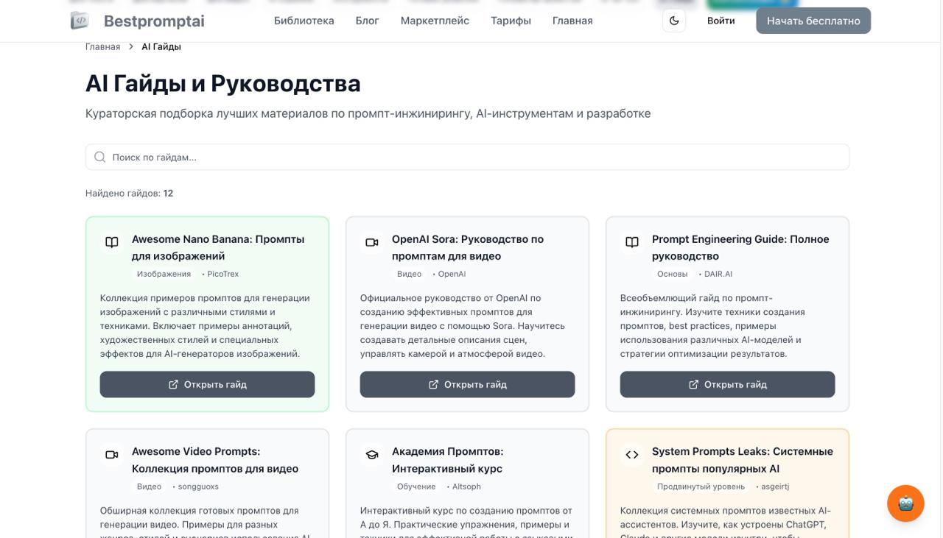
Task: Open the orange chat widget icon
Action: coord(905,503)
